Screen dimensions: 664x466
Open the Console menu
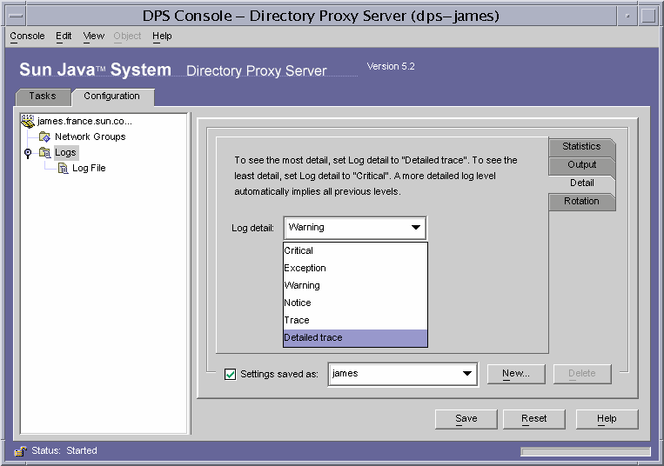27,36
